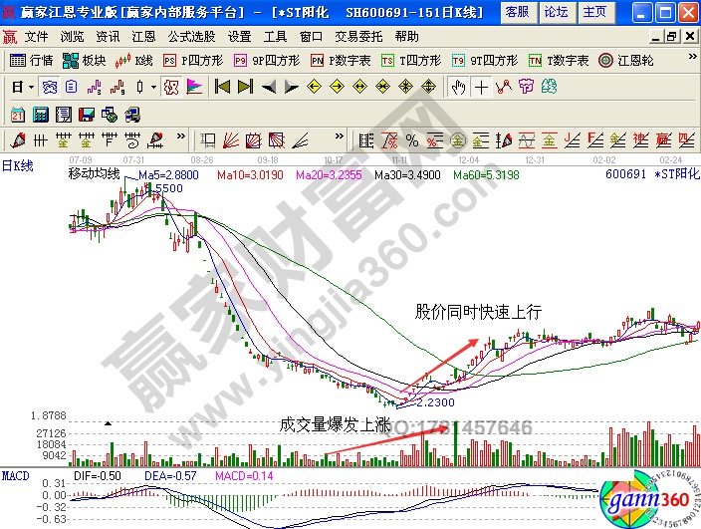Click the yellow diamond horizontal expand icon
Screen dimensions: 701x529
pyautogui.click(x=359, y=87)
